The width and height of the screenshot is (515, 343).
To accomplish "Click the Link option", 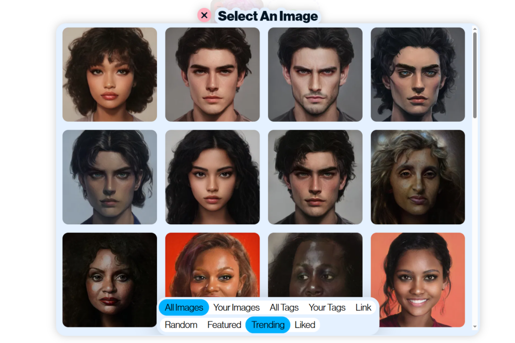I will (363, 307).
